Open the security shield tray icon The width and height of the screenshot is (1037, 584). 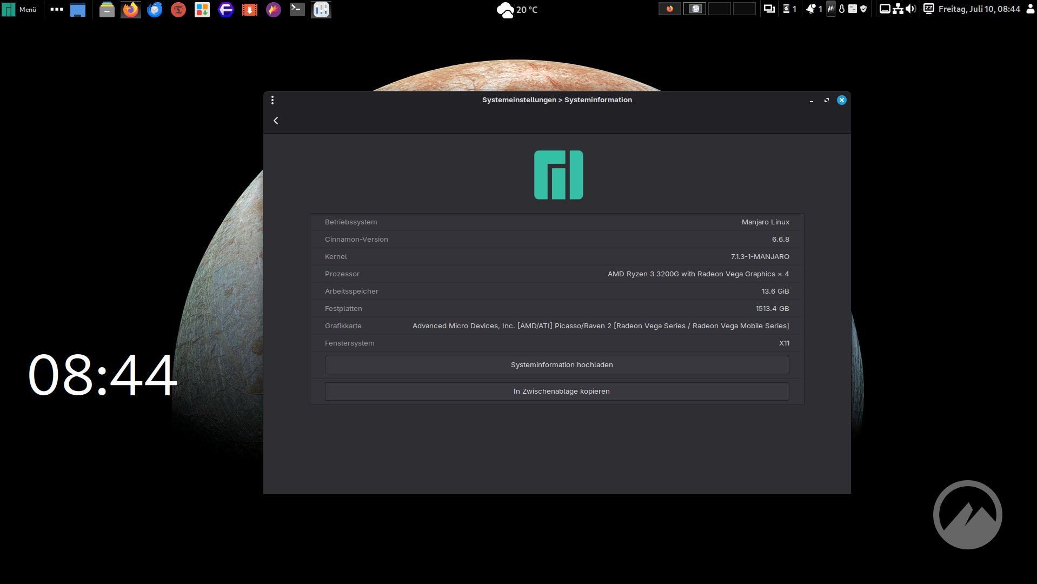click(863, 9)
